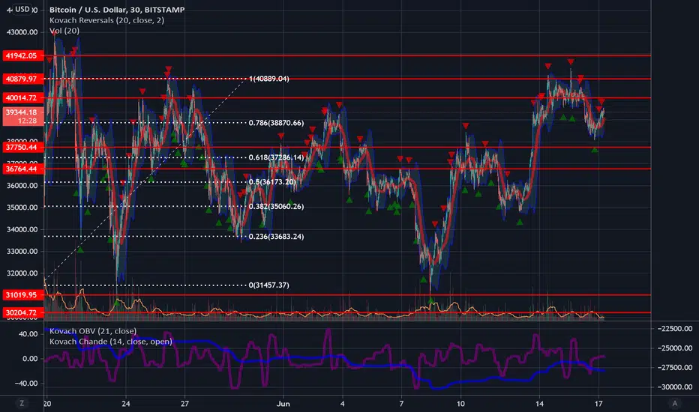The height and width of the screenshot is (412, 699).
Task: Click the 14 date label on time axis
Action: coord(539,404)
